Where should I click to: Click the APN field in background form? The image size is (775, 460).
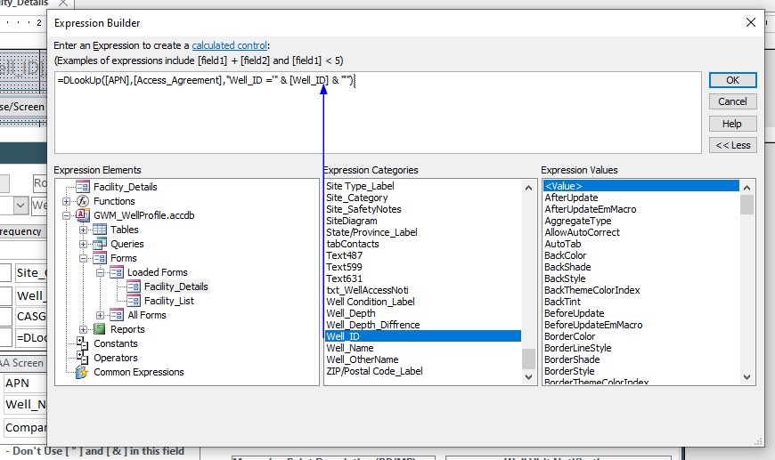(25, 383)
